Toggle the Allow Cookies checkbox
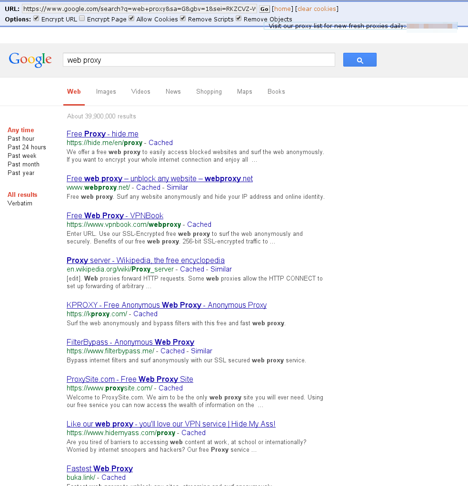468x486 pixels. 131,19
